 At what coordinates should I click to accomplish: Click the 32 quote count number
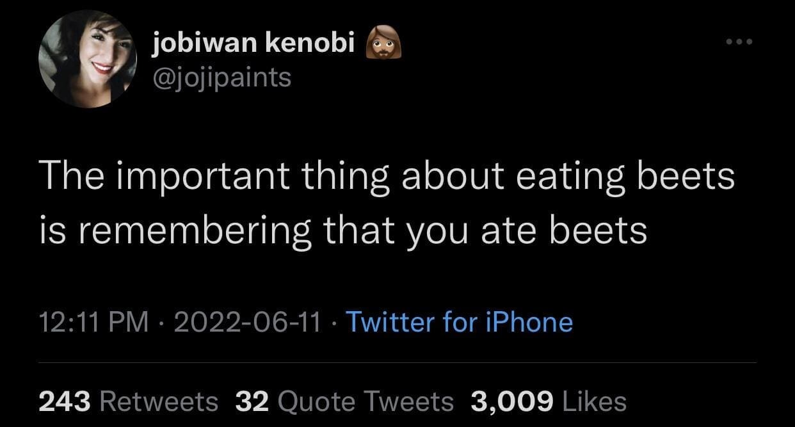click(252, 401)
